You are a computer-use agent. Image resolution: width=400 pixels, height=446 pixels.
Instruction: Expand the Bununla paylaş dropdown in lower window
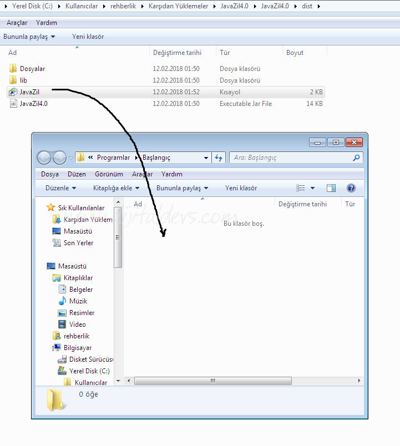tap(182, 188)
